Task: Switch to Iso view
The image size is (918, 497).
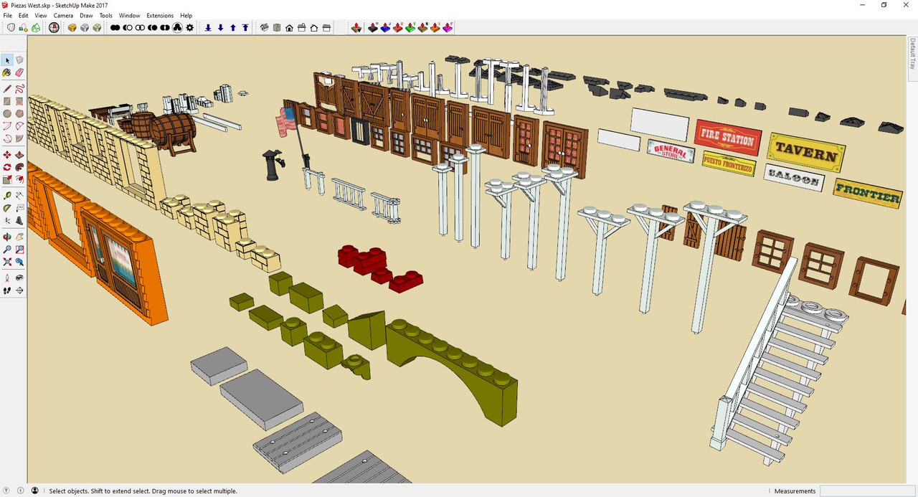Action: point(264,27)
